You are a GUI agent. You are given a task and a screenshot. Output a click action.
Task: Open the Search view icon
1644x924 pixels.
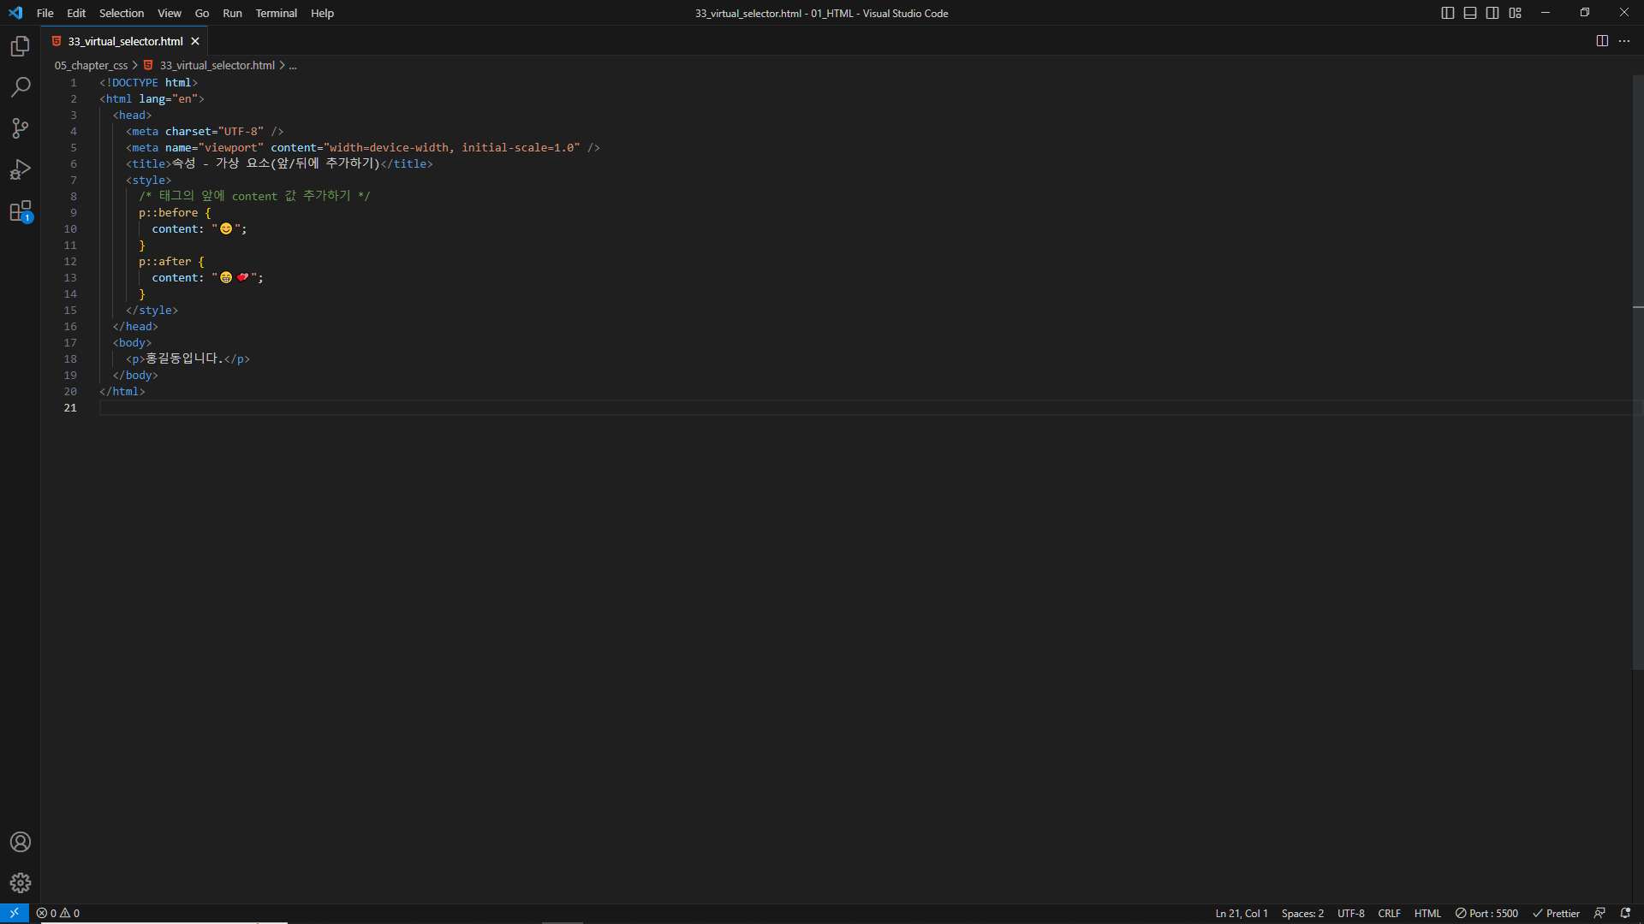(21, 87)
